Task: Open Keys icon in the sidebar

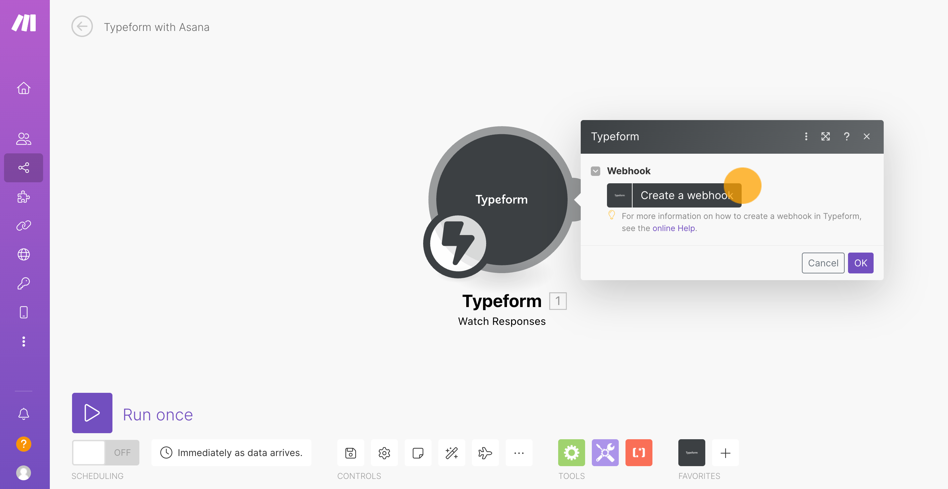Action: 24,283
